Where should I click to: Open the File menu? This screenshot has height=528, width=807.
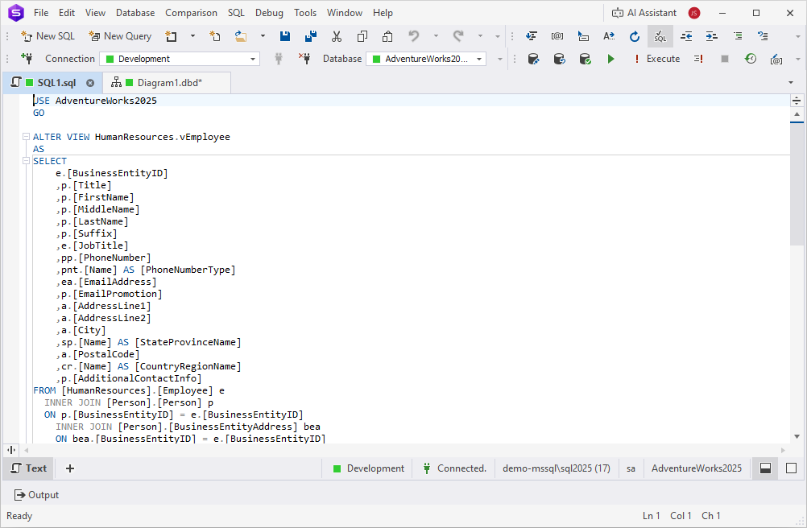[41, 13]
